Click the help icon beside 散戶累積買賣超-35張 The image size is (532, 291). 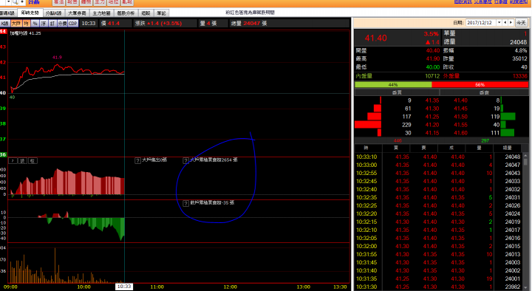tap(186, 204)
